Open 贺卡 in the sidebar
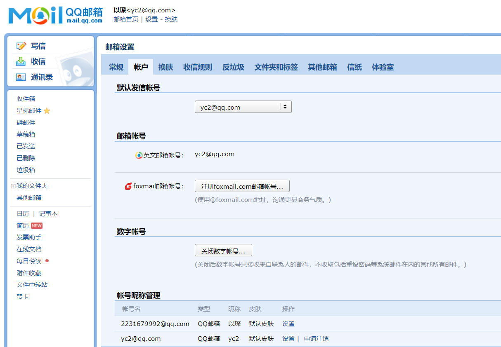 (23, 296)
